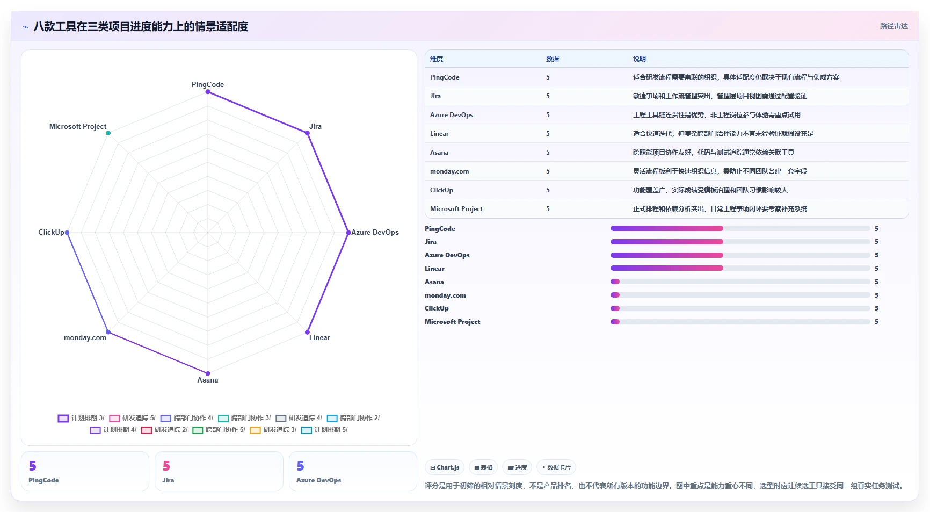Click the Microsoft Project radar axis label

point(78,127)
